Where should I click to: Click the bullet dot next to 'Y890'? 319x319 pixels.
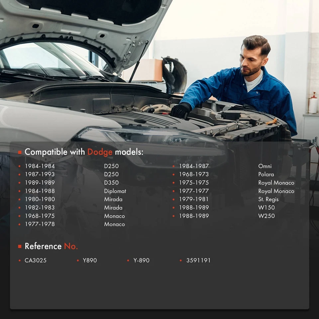click(77, 261)
